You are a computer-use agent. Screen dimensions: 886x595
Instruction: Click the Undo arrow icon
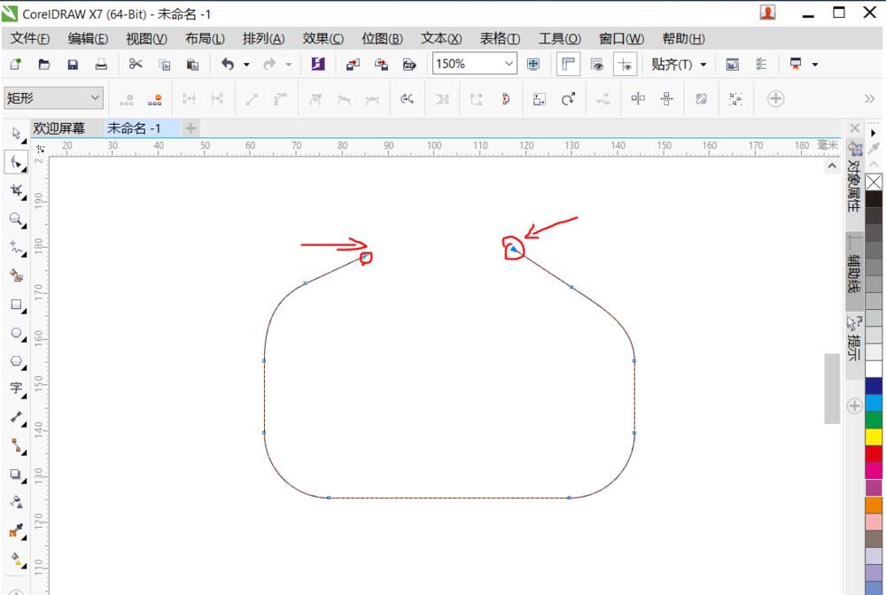tap(229, 64)
